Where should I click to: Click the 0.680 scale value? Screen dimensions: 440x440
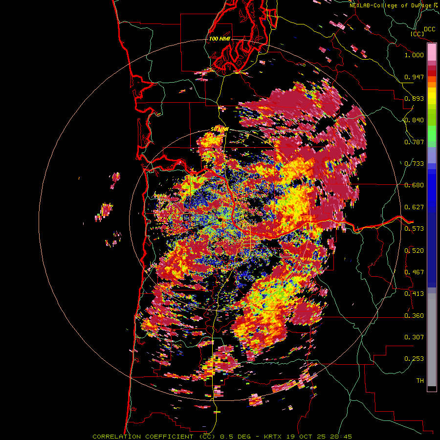414,185
